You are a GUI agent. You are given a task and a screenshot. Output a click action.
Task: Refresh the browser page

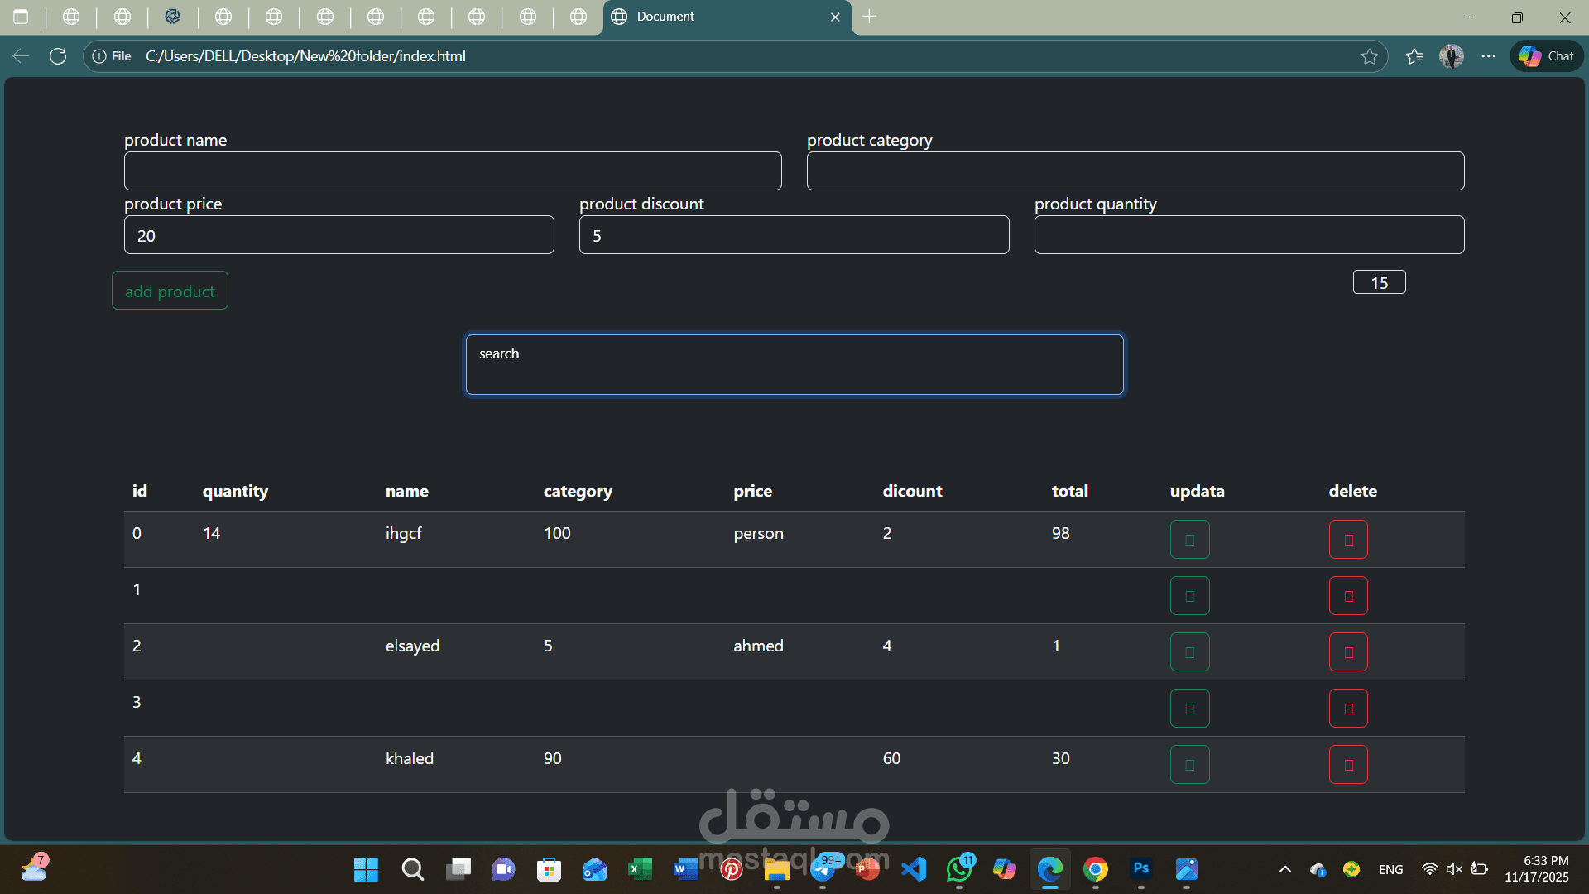[58, 56]
